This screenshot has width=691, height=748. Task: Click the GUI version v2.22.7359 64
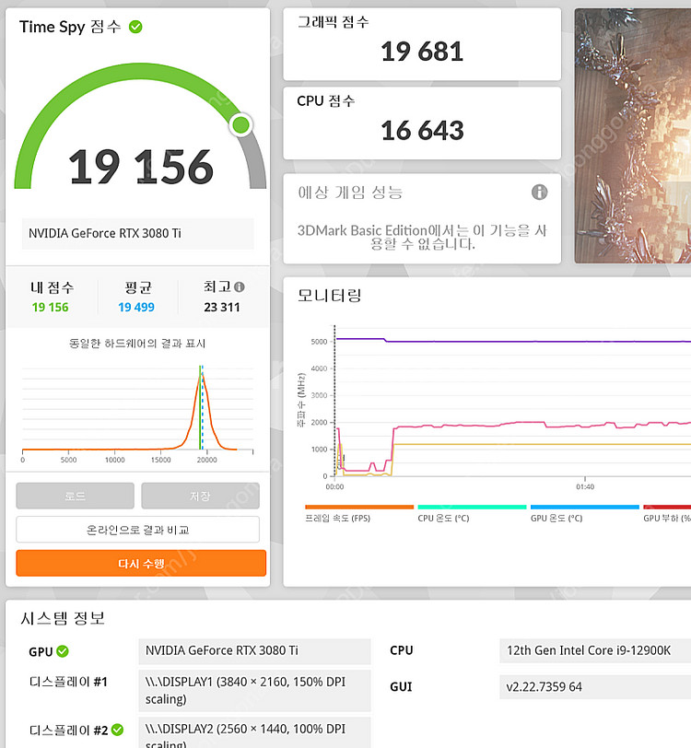[595, 687]
